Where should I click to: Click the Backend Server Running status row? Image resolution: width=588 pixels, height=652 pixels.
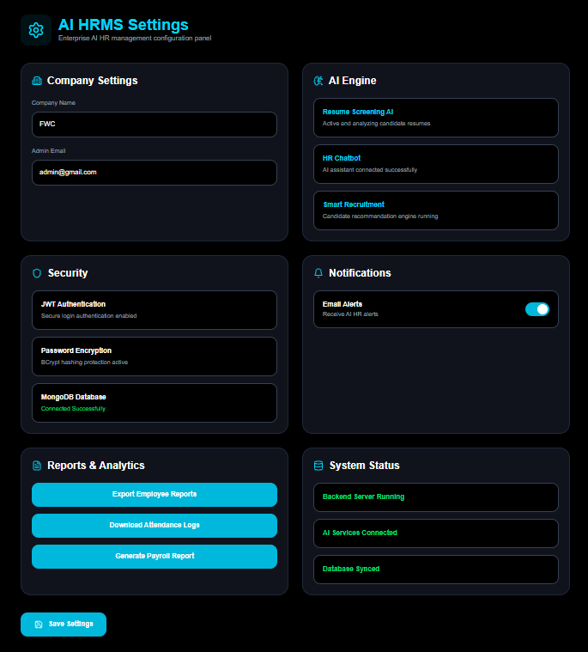click(x=436, y=497)
